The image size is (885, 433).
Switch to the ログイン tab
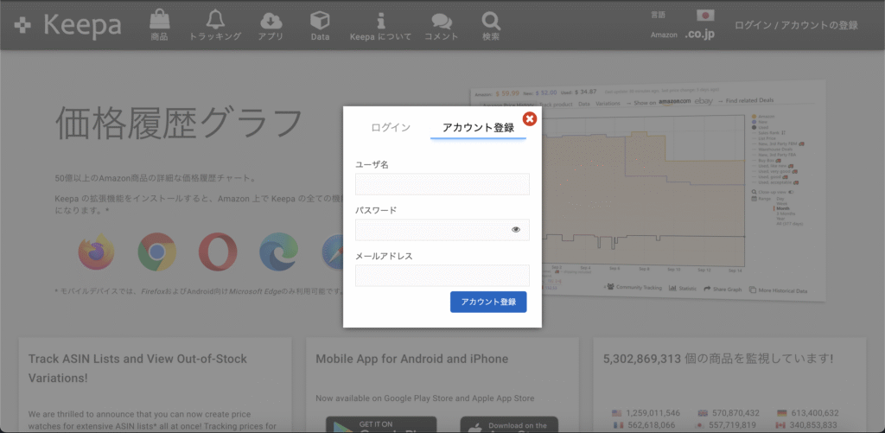point(391,127)
